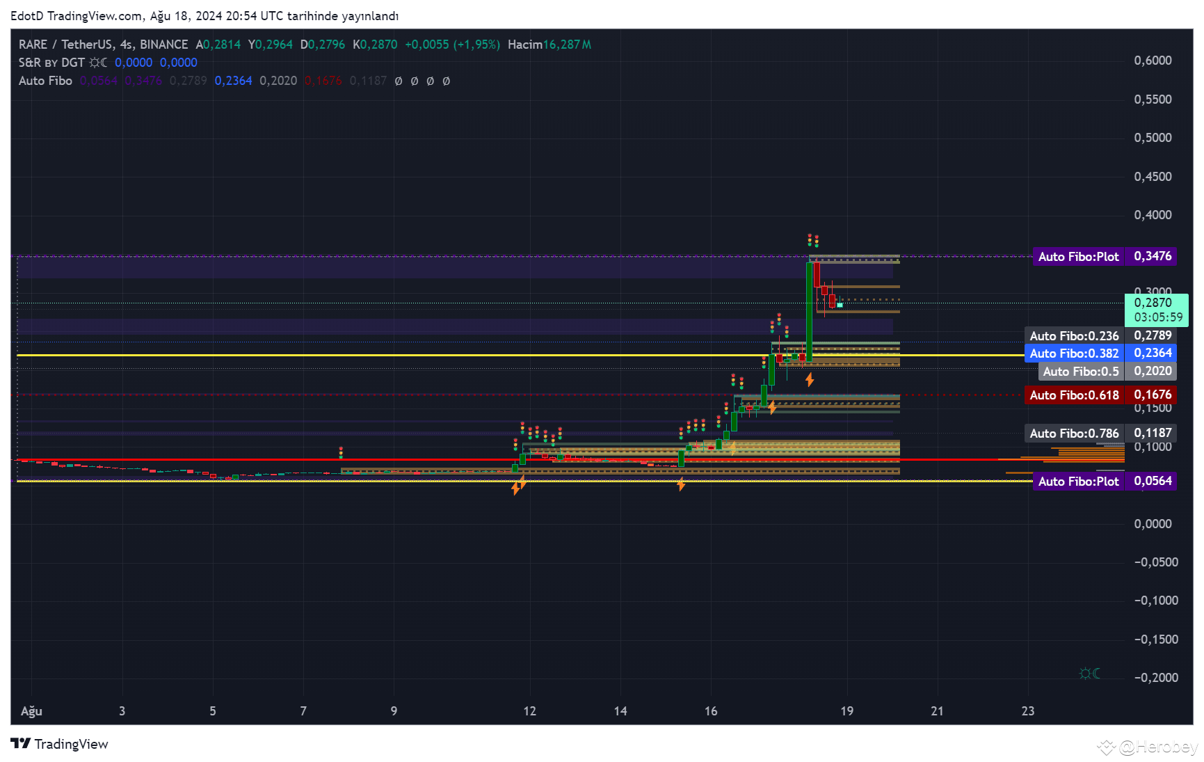
Task: Click the first Ø symbol in Auto Fibo row
Action: coord(399,81)
